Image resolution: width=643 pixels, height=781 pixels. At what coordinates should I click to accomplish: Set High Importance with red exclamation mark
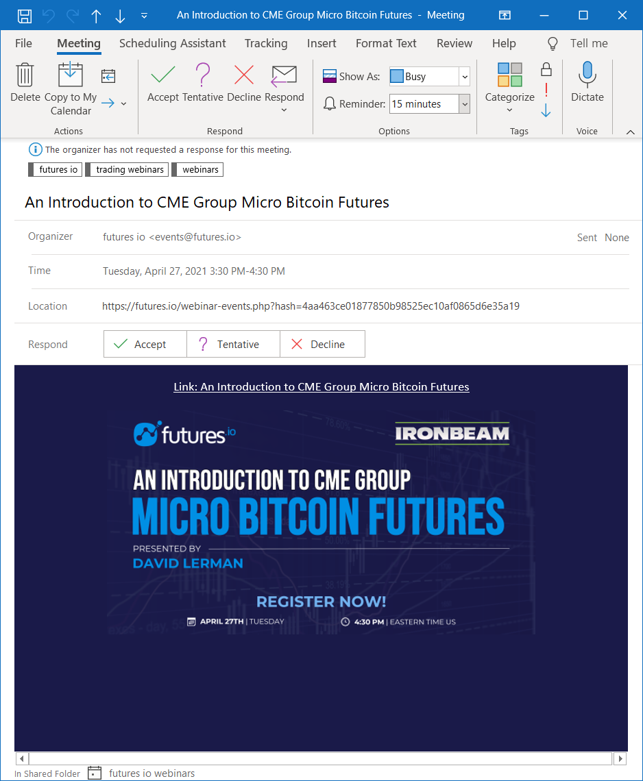coord(546,90)
